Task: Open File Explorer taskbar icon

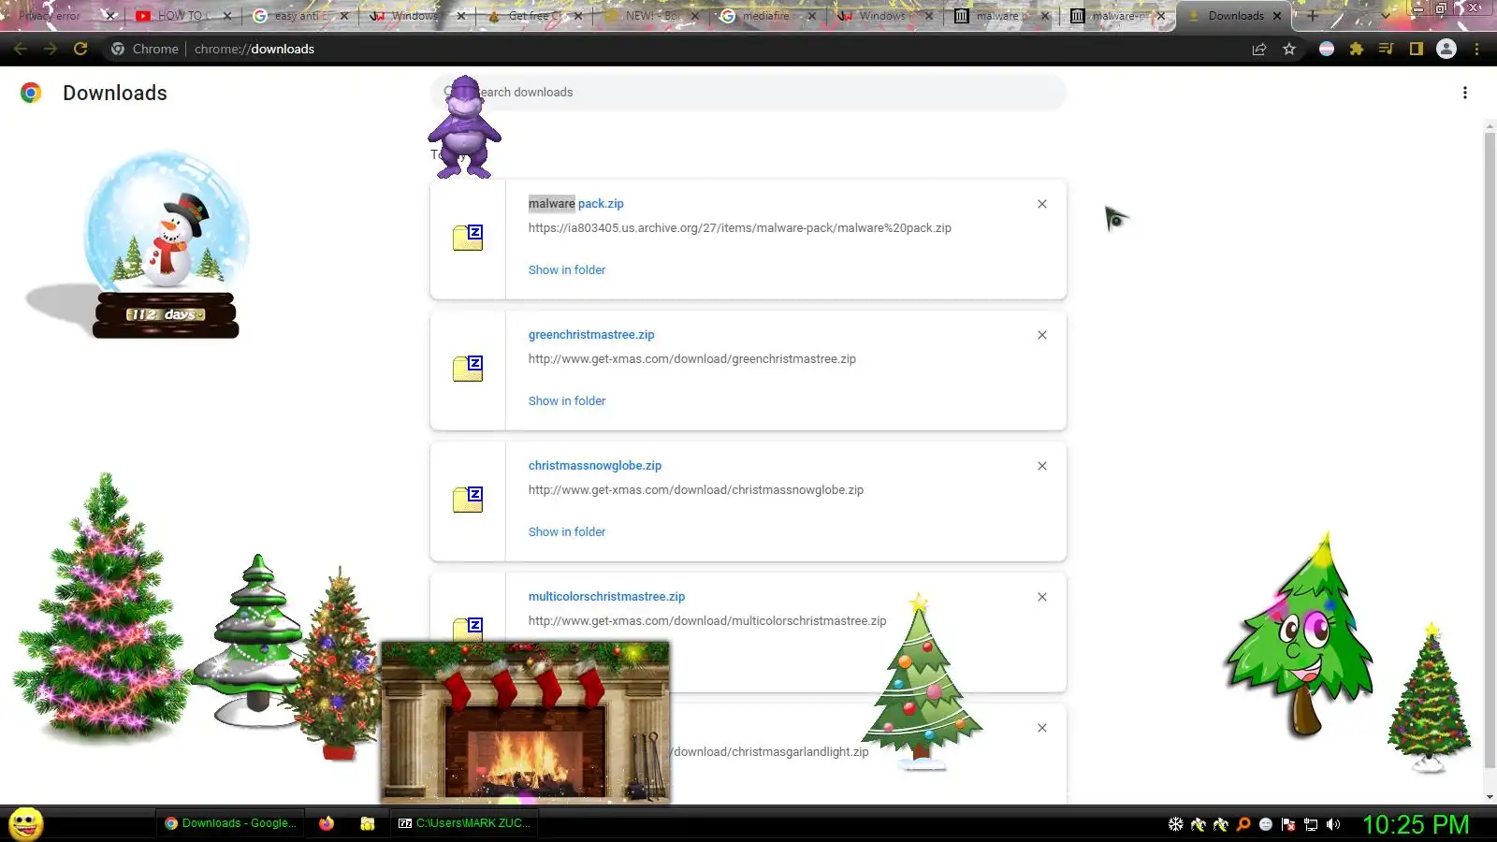Action: click(368, 823)
